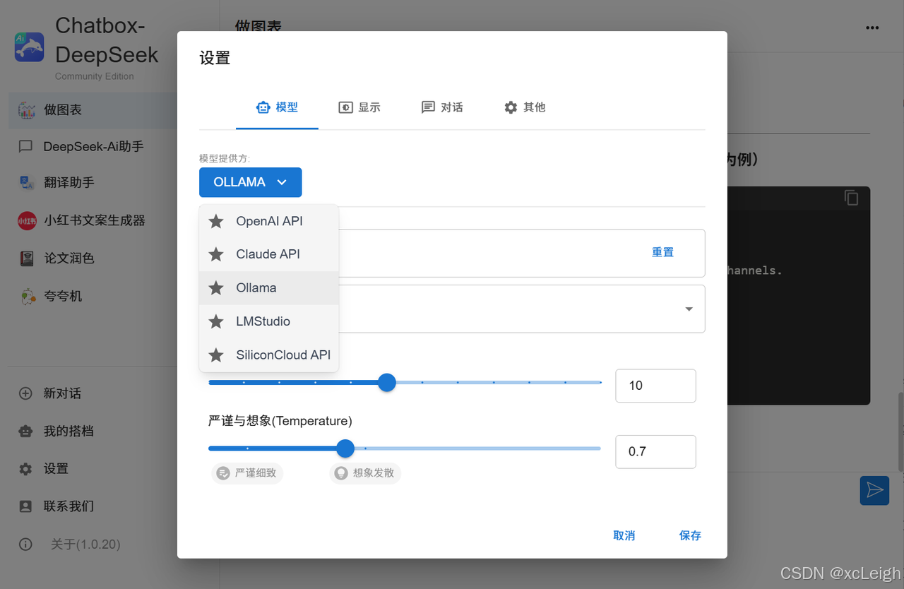This screenshot has height=589, width=904.
Task: Click the plus circle icon for 新对话
Action: pyautogui.click(x=25, y=393)
